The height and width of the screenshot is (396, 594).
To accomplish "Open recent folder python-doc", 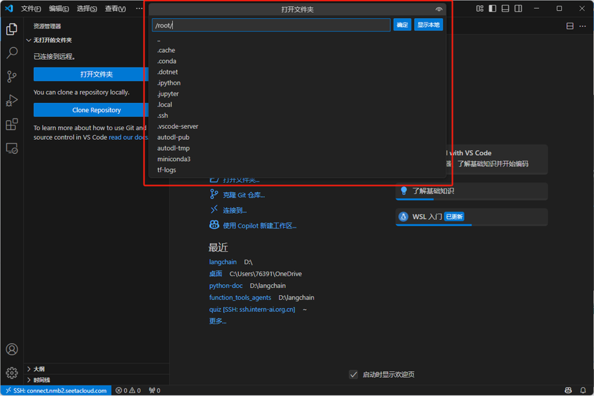I will pyautogui.click(x=226, y=285).
